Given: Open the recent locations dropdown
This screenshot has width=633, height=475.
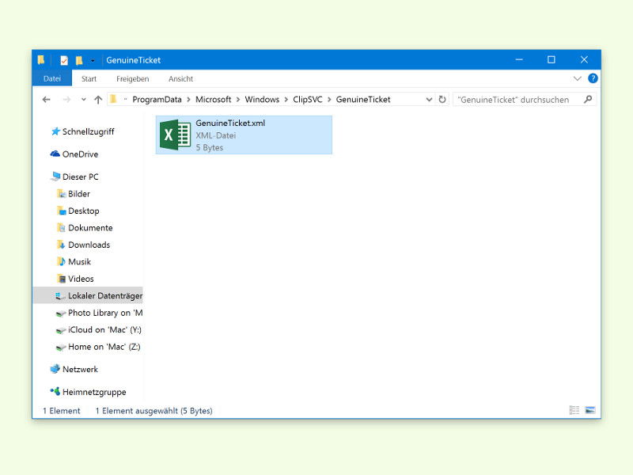Looking at the screenshot, I should click(x=83, y=100).
